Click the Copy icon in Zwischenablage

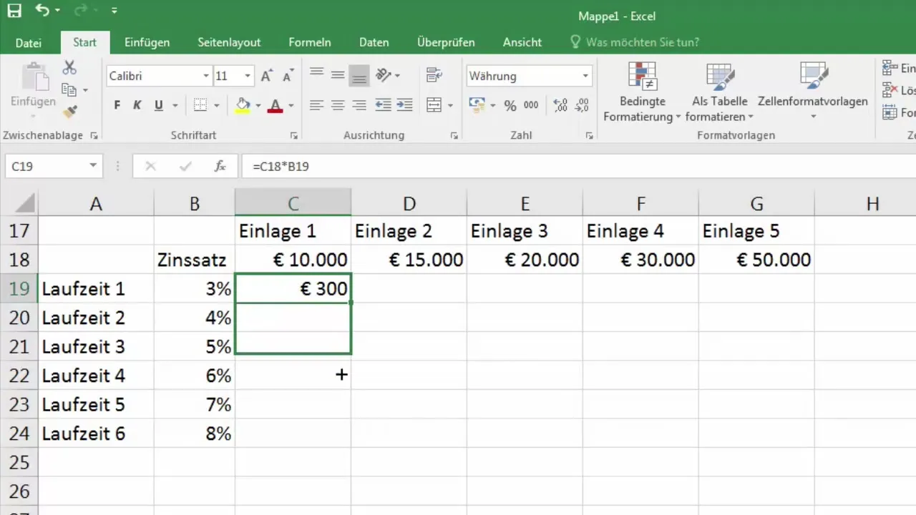point(69,90)
